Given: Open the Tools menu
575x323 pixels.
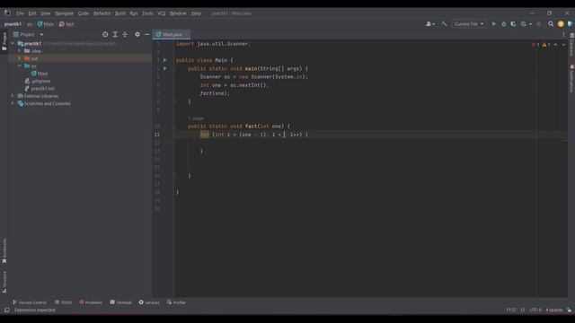Looking at the screenshot, I should [x=147, y=13].
